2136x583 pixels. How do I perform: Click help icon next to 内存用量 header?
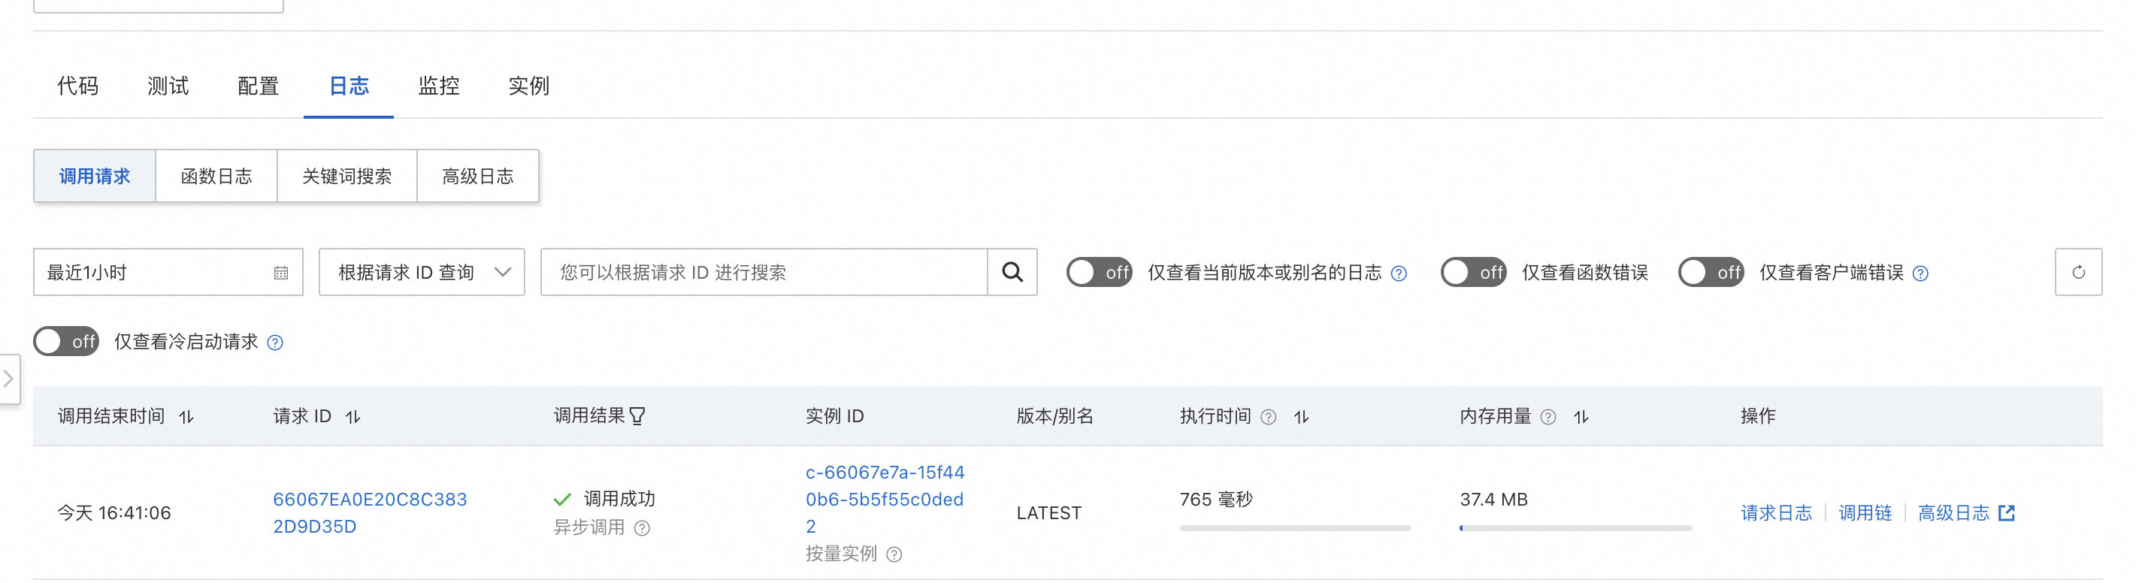tap(1548, 416)
